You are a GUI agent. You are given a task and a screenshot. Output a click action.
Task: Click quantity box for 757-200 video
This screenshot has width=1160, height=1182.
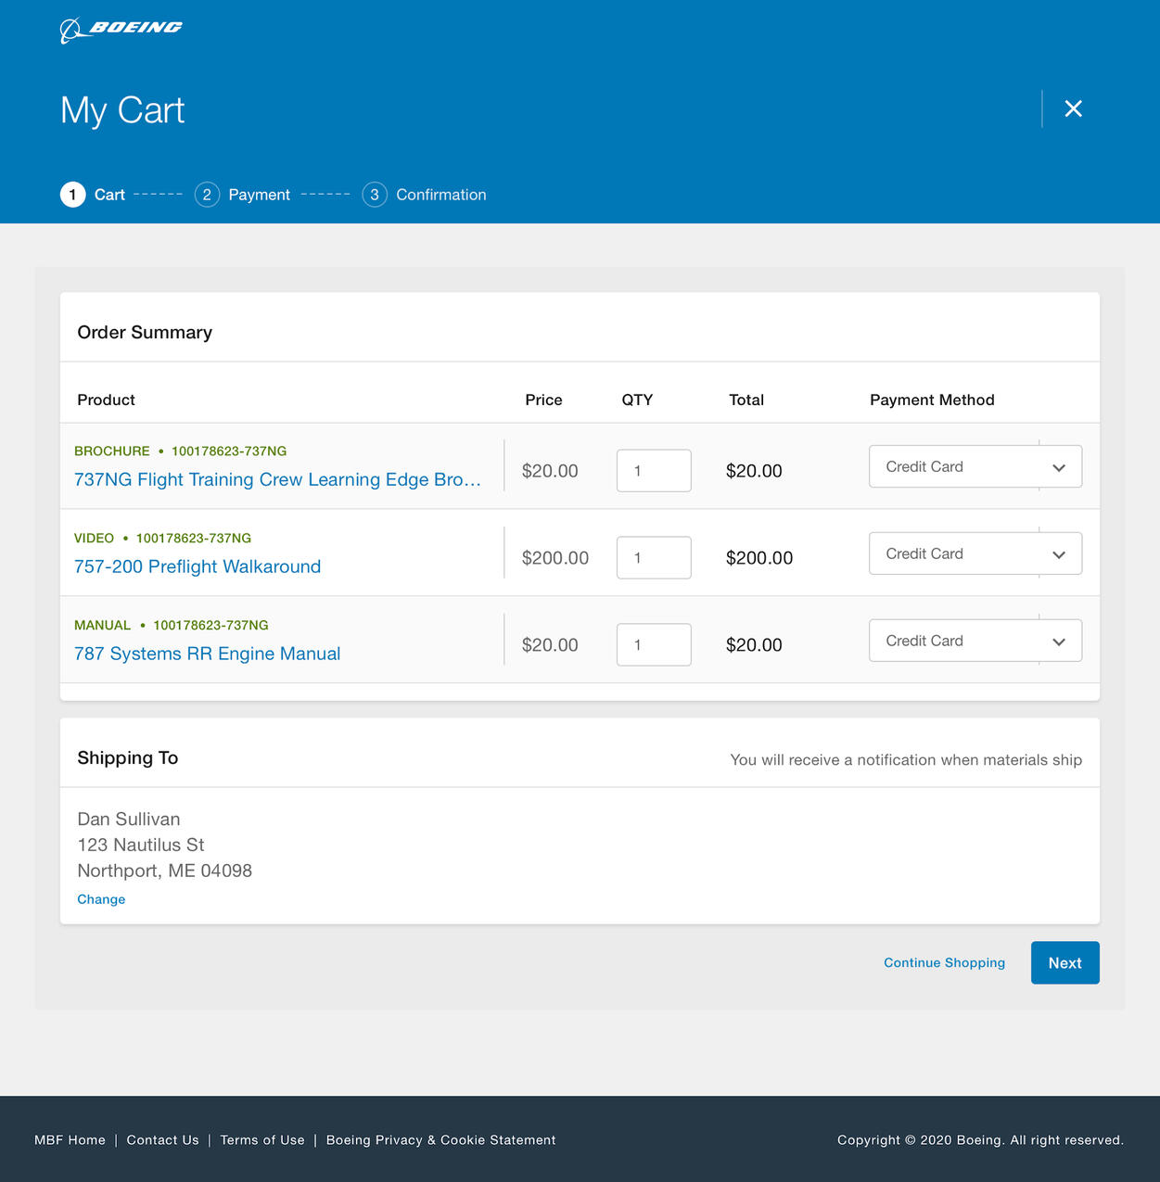point(654,558)
